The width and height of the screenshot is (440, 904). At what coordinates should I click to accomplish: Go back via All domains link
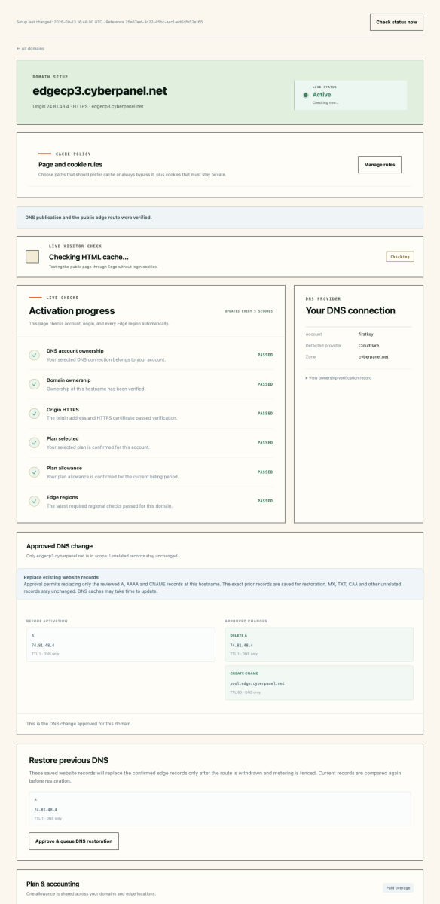[x=30, y=48]
